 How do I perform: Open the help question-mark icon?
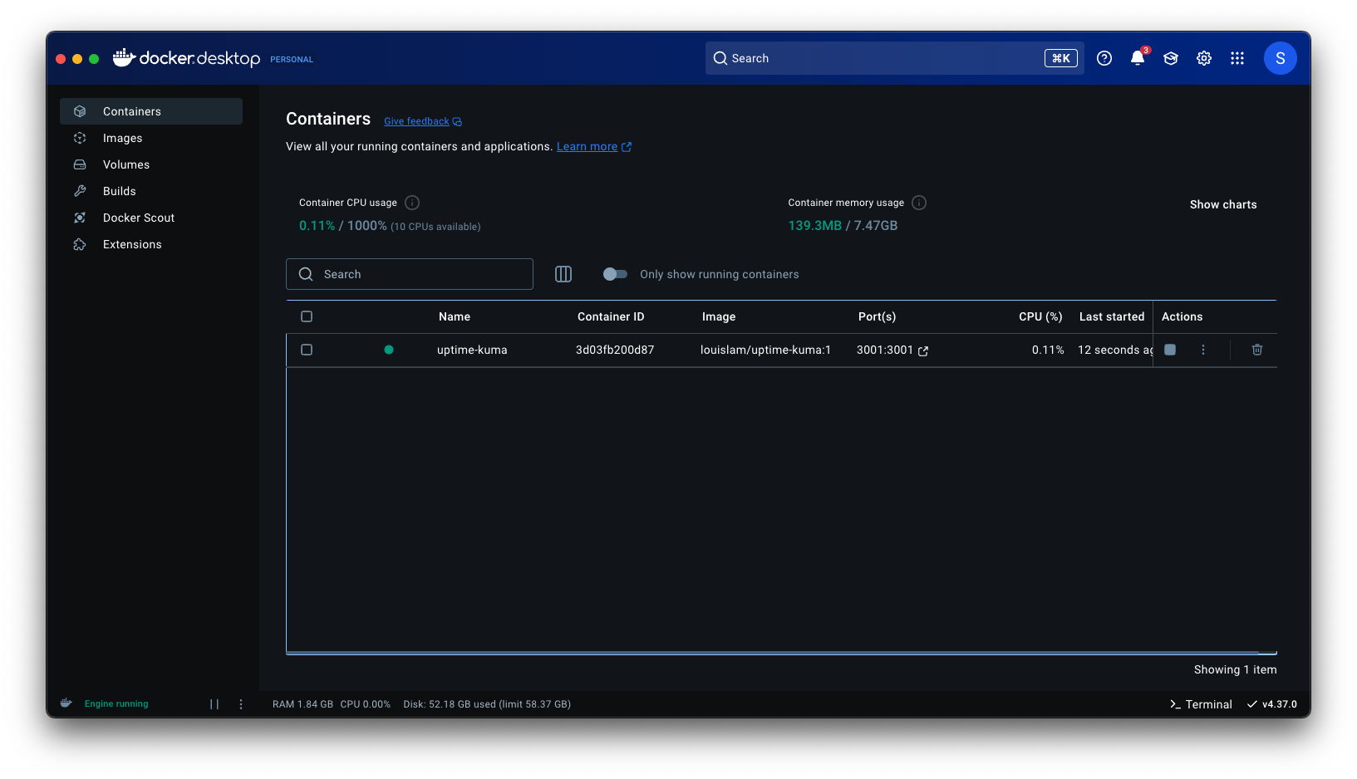pos(1104,58)
